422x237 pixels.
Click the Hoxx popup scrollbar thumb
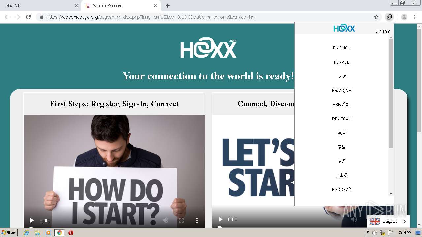pos(391,94)
